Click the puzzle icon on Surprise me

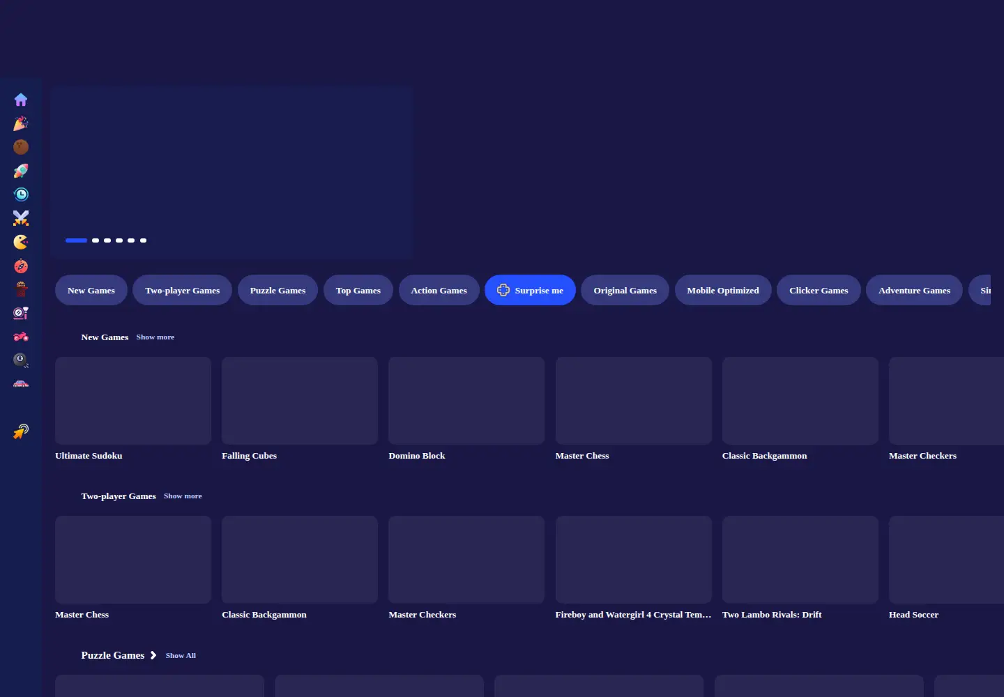pos(503,290)
